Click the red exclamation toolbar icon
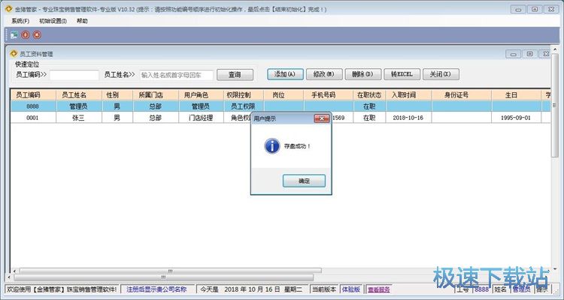Image resolution: width=564 pixels, height=300 pixels. (x=25, y=34)
